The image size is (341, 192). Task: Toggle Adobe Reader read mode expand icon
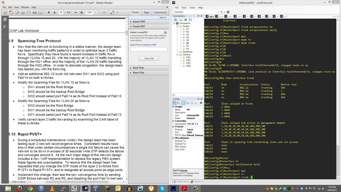(x=112, y=12)
